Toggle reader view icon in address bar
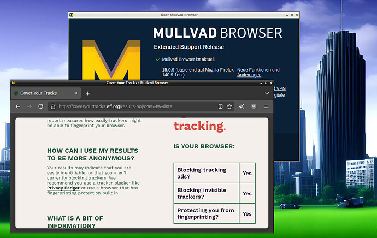The height and width of the screenshot is (238, 377). (x=220, y=106)
